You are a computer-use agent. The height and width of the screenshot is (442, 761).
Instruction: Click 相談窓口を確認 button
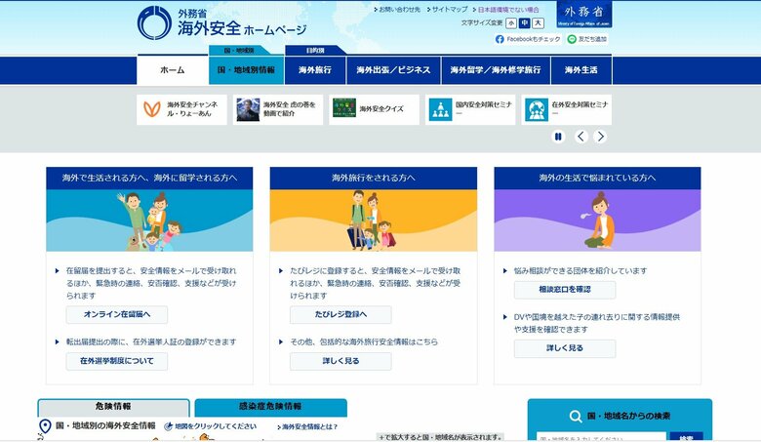tap(565, 290)
